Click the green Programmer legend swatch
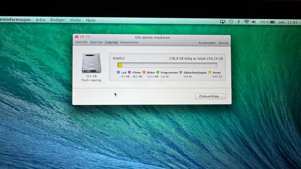The width and height of the screenshot is (301, 169). coord(158,72)
